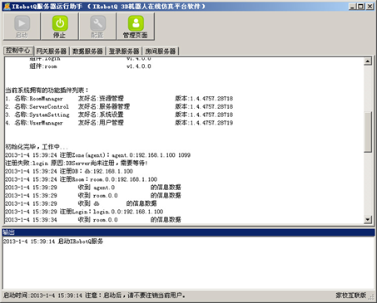Switch to the 登录服务器 tab

pos(124,51)
